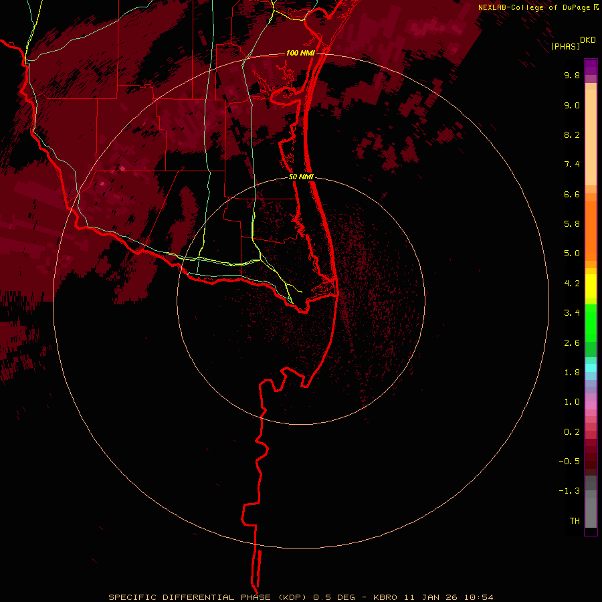Click the 5.0 scale value
The image size is (602, 602).
pos(572,254)
